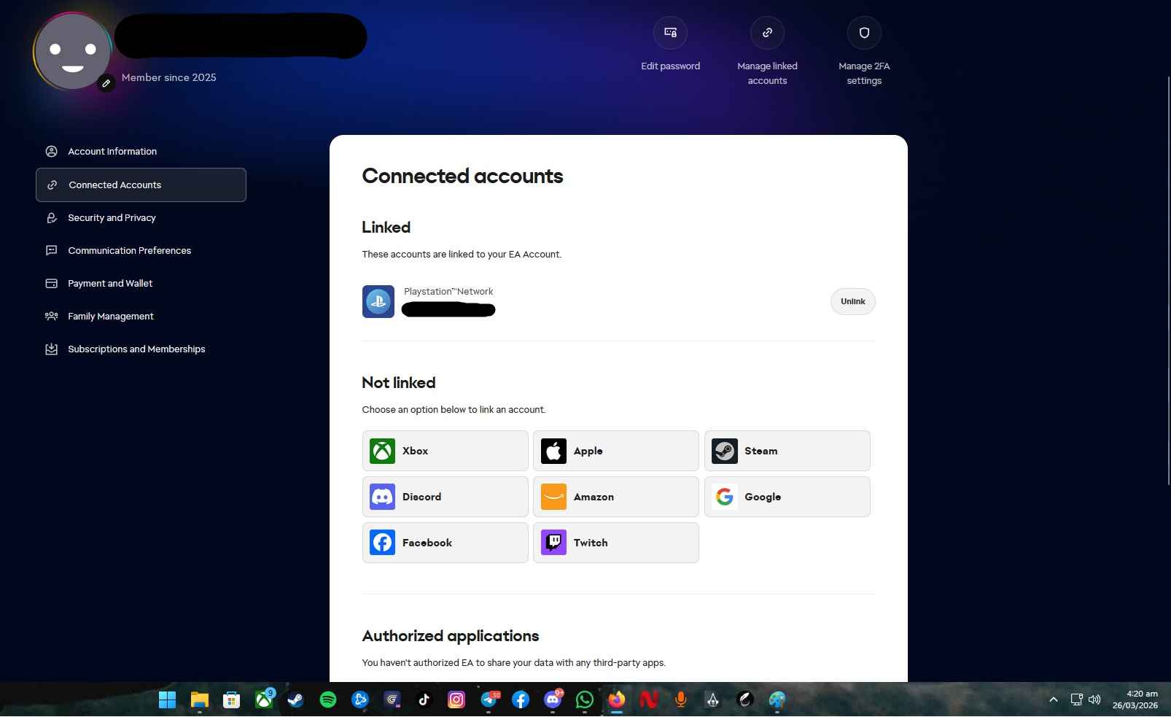Viewport: 1171px width, 717px height.
Task: Click the avatar edit pencil icon
Action: pyautogui.click(x=106, y=83)
